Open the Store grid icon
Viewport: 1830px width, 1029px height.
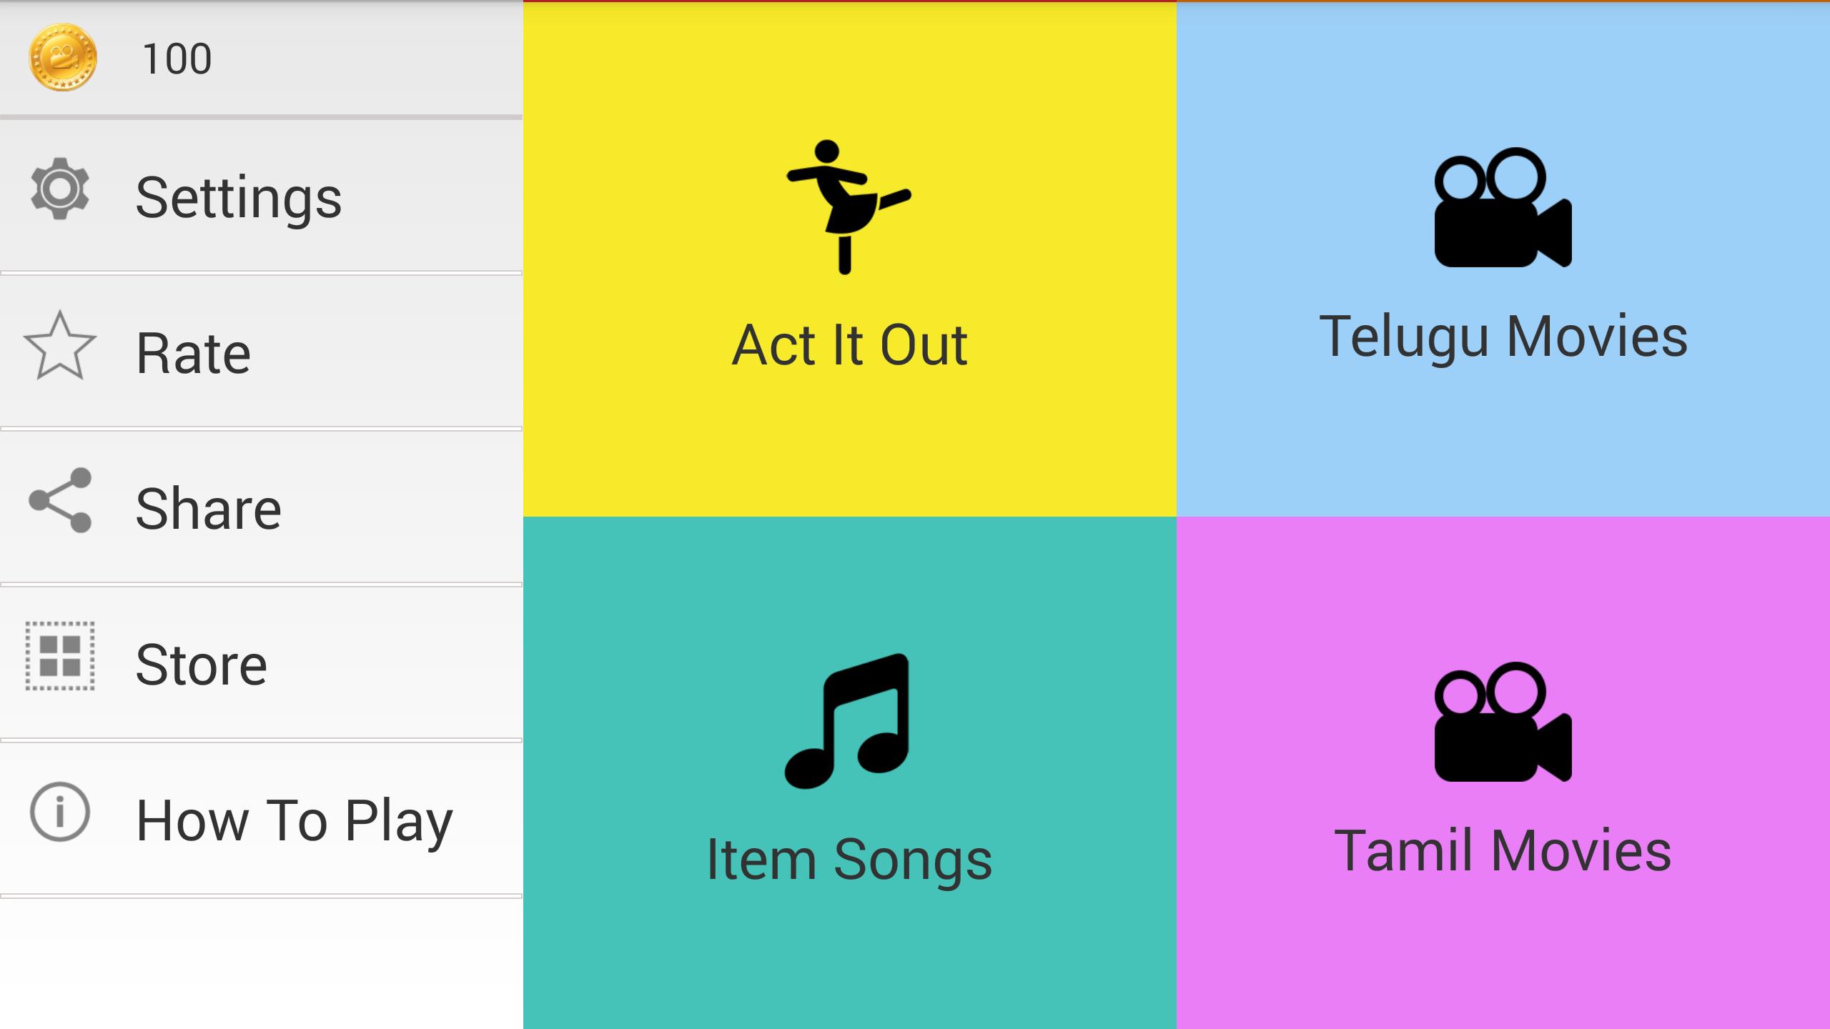(x=60, y=656)
